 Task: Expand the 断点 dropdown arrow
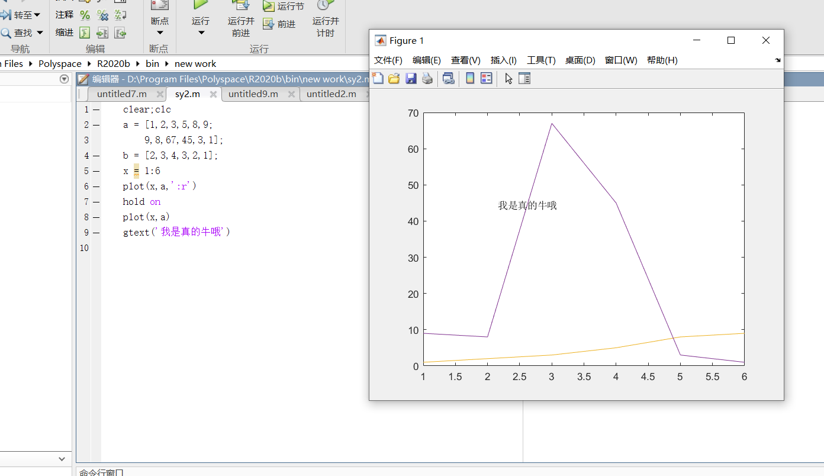pyautogui.click(x=160, y=33)
